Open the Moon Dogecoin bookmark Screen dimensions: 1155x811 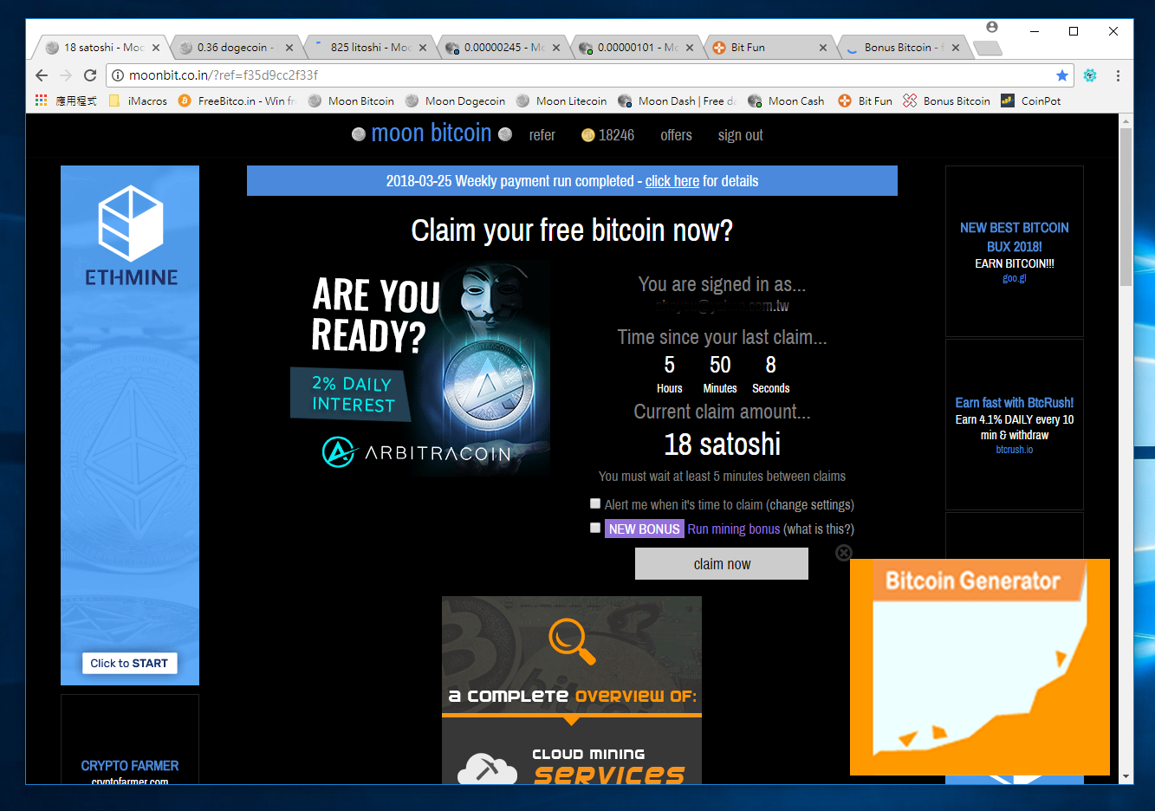[455, 101]
